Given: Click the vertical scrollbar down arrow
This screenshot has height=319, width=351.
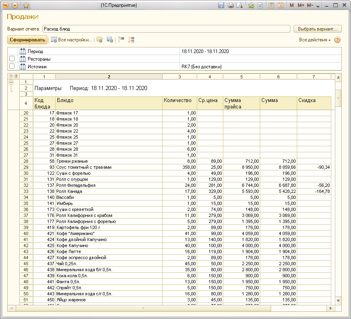Looking at the screenshot, I should [338, 301].
